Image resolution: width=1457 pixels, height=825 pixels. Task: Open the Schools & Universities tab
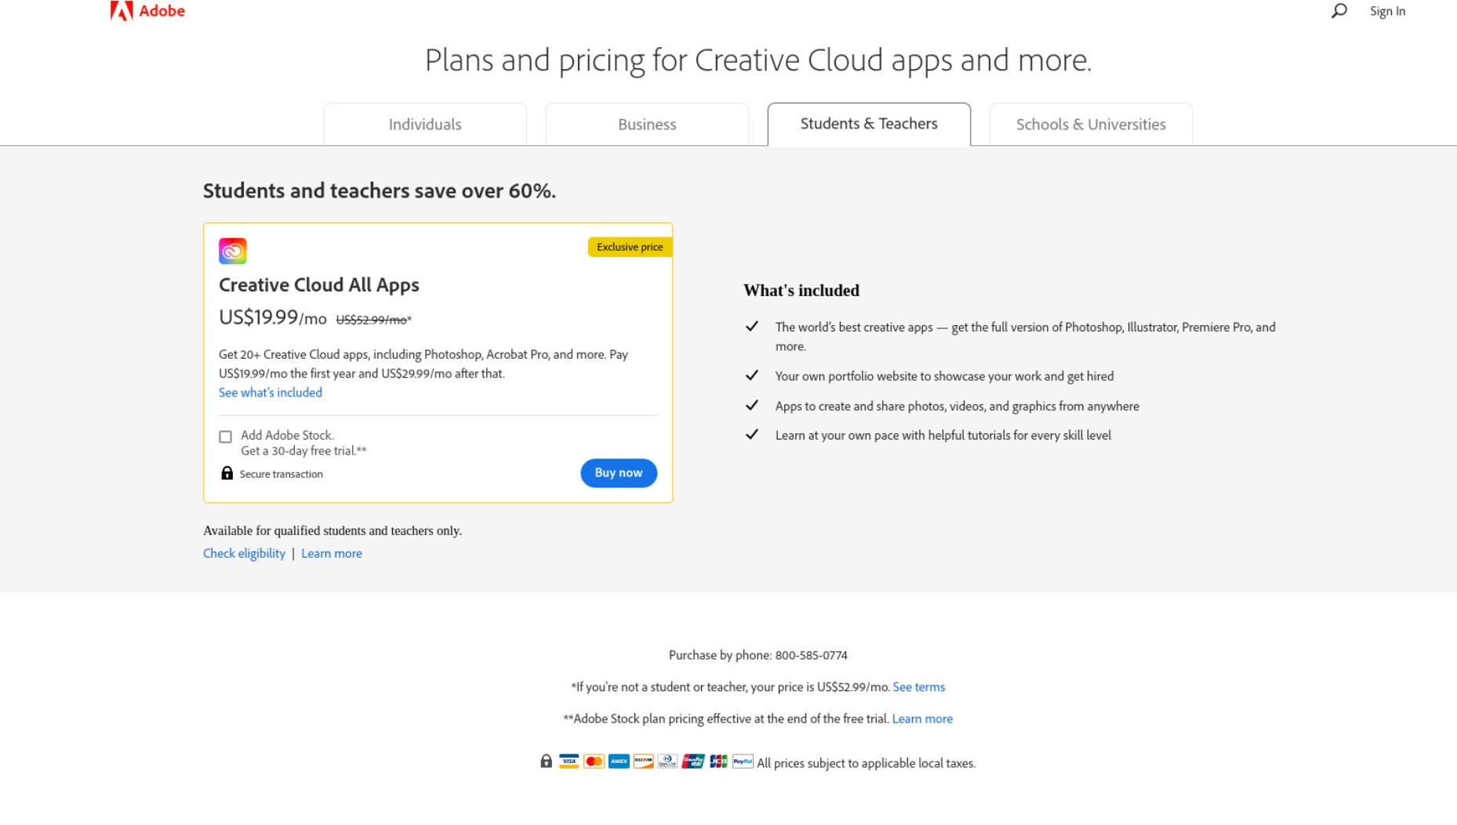pyautogui.click(x=1091, y=125)
